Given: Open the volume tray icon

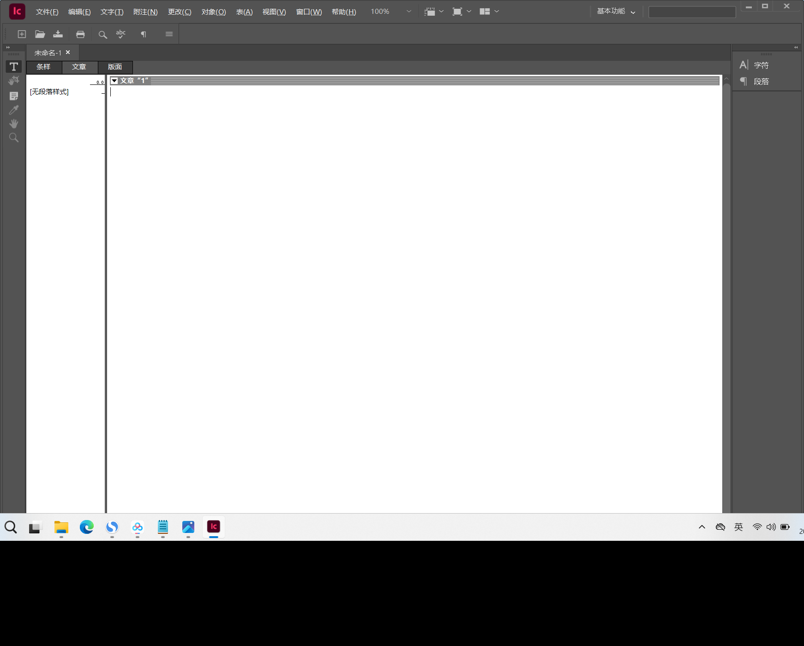Looking at the screenshot, I should click(771, 527).
